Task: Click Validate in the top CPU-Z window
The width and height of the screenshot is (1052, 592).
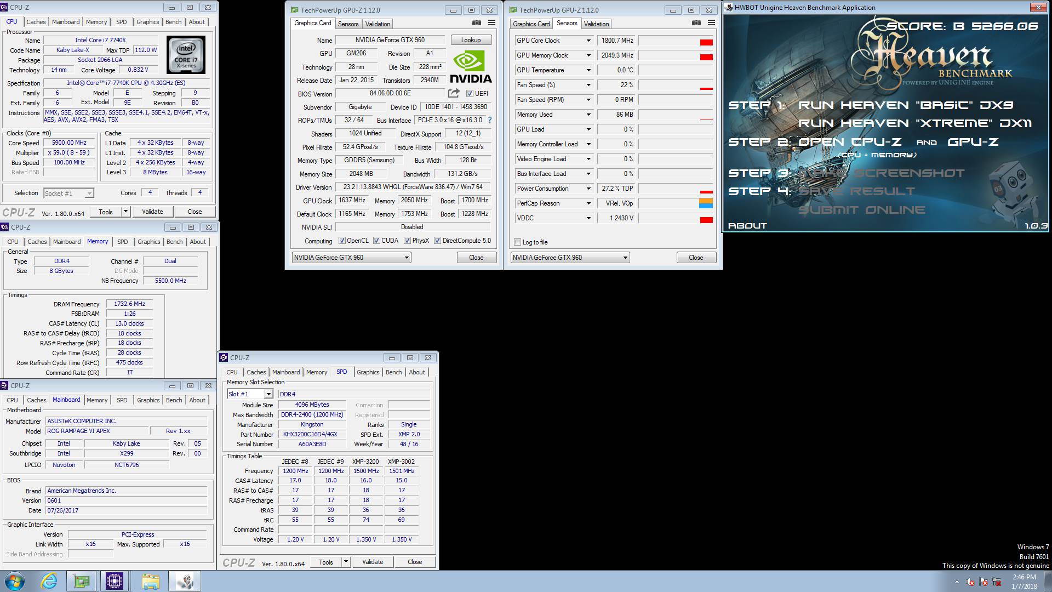Action: pyautogui.click(x=152, y=212)
